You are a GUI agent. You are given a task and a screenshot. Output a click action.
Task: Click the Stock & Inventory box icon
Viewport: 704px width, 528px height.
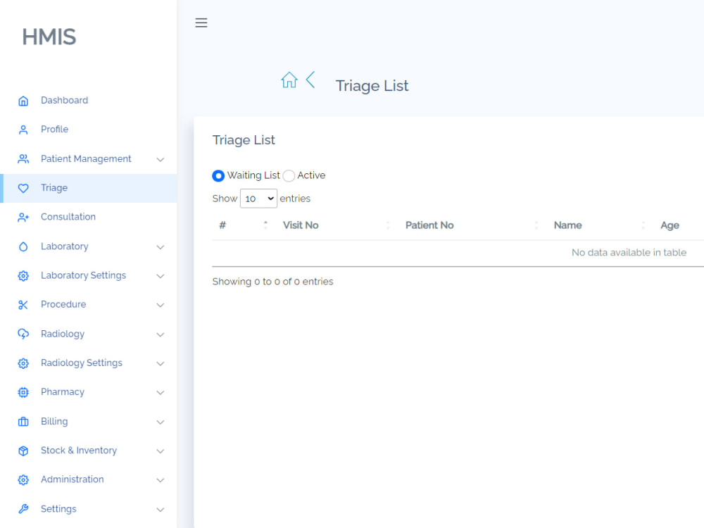point(23,451)
